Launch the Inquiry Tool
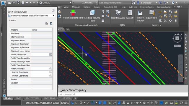This screenshot has width=189, height=106. [x=151, y=15]
